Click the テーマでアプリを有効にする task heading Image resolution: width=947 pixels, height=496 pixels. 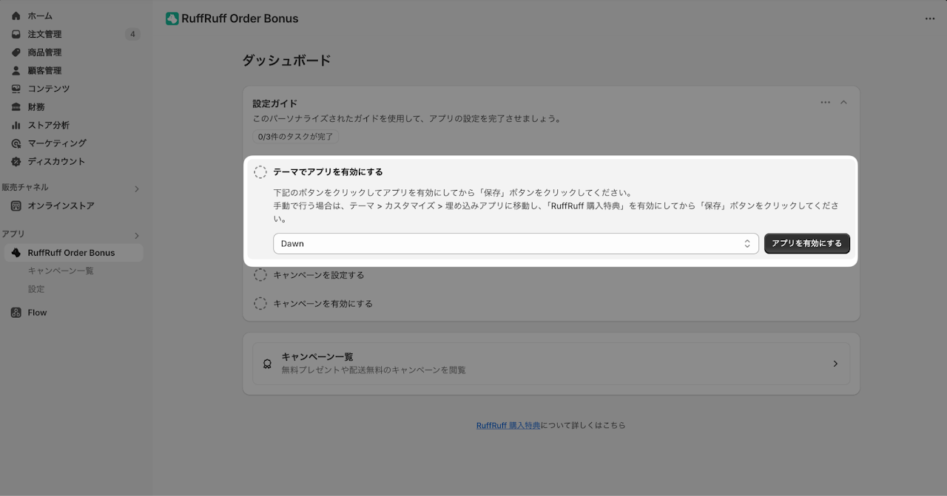(x=328, y=172)
